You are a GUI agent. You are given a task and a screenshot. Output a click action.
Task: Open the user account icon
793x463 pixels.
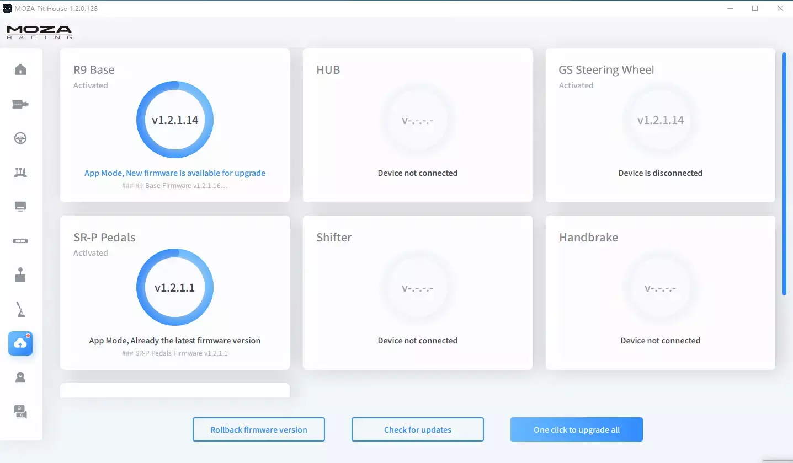click(20, 378)
